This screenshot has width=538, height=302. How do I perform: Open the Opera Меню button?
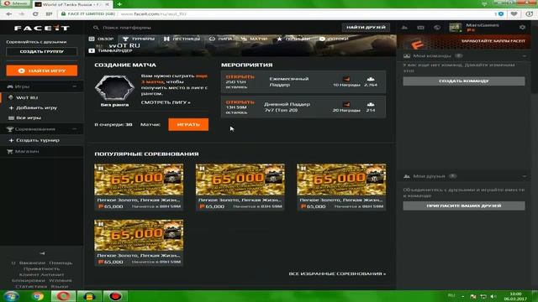tap(15, 3)
